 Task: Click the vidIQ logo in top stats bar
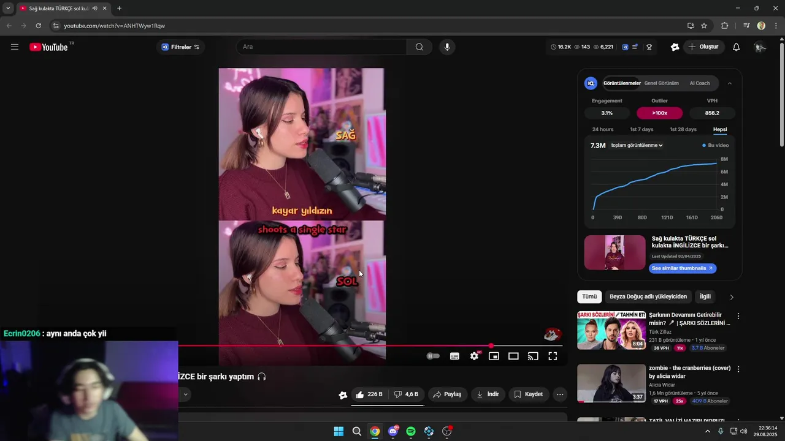click(625, 47)
